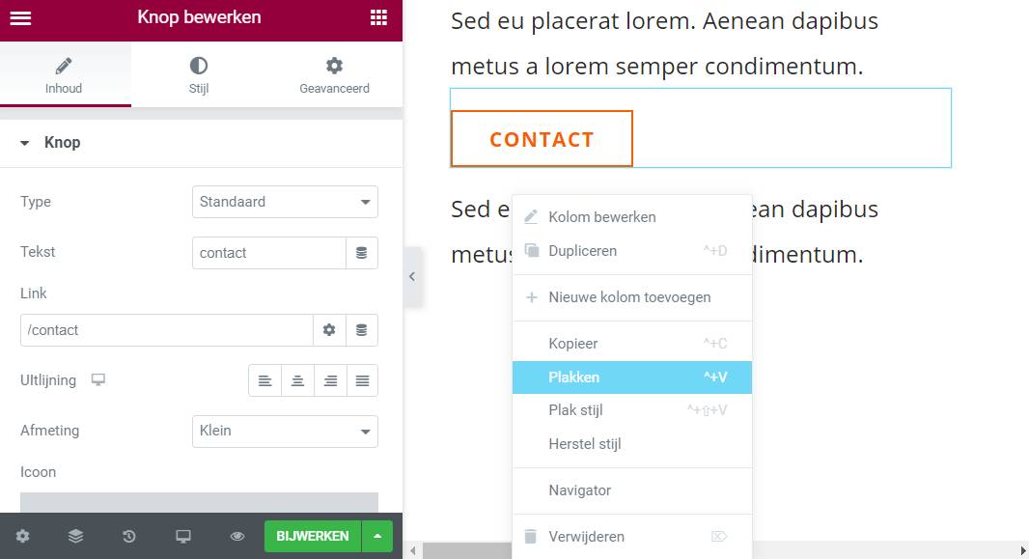
Task: Open the widgets grid icon
Action: pyautogui.click(x=378, y=17)
